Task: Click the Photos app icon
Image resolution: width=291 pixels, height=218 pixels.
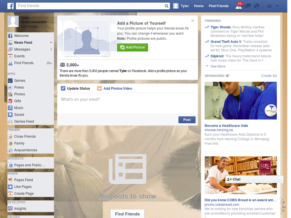Action: coord(10,94)
